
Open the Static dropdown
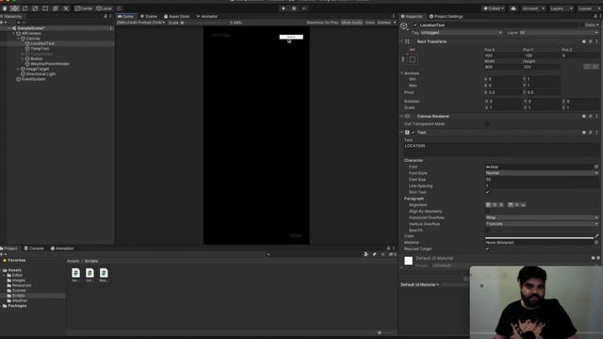point(592,25)
